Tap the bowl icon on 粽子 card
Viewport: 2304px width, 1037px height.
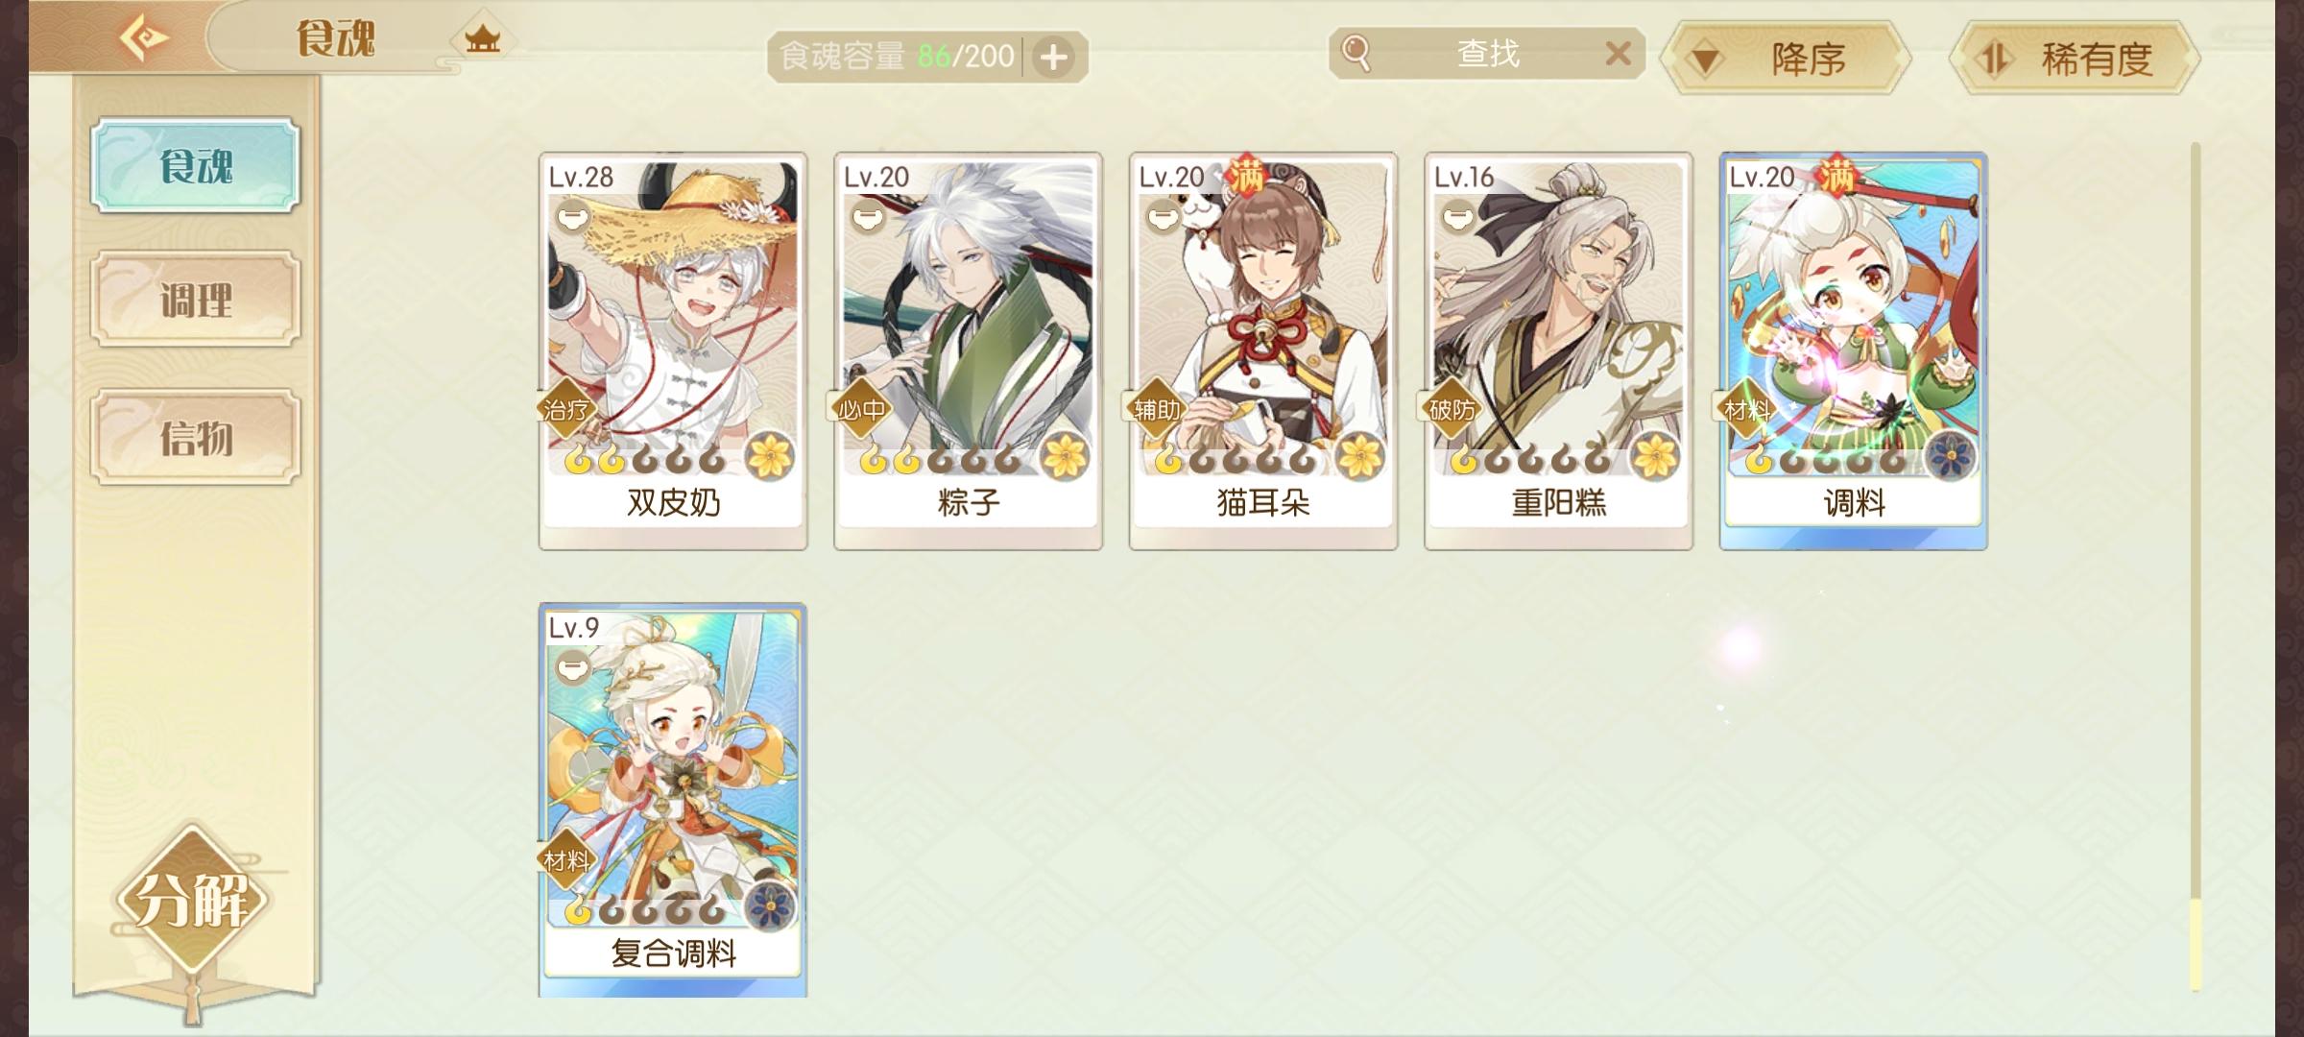pyautogui.click(x=868, y=218)
